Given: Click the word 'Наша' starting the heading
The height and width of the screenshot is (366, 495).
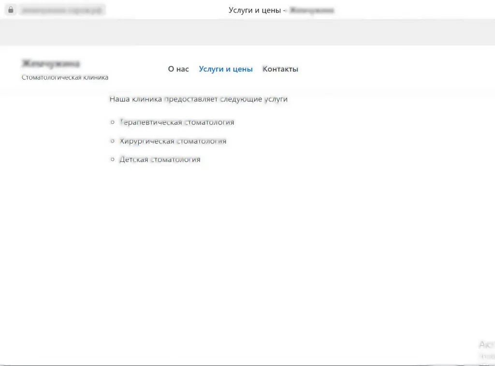Looking at the screenshot, I should [x=119, y=99].
